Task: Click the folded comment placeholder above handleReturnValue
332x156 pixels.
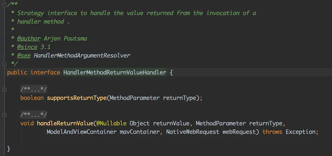Action: click(x=34, y=115)
